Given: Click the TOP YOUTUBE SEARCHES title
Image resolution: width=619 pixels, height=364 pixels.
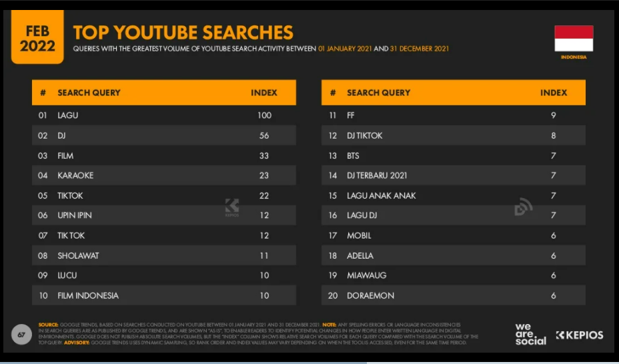Looking at the screenshot, I should [183, 33].
